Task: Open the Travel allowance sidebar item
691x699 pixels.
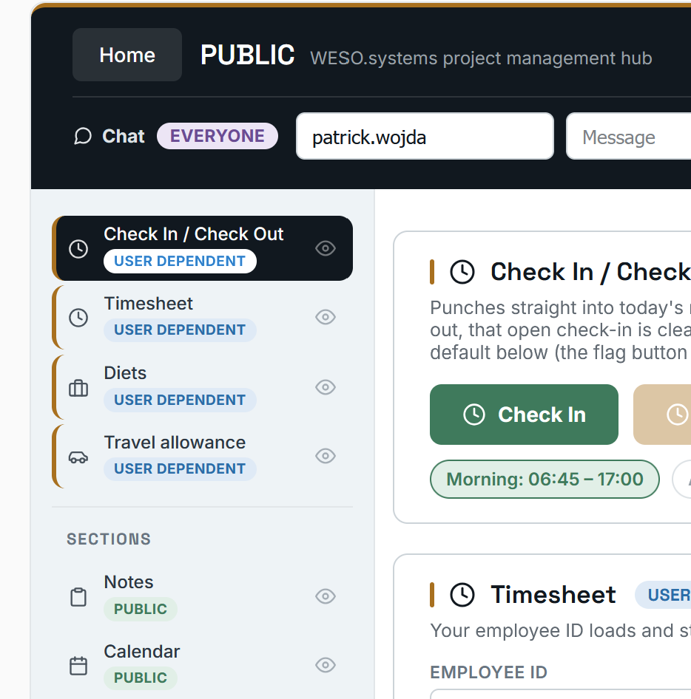Action: 203,456
